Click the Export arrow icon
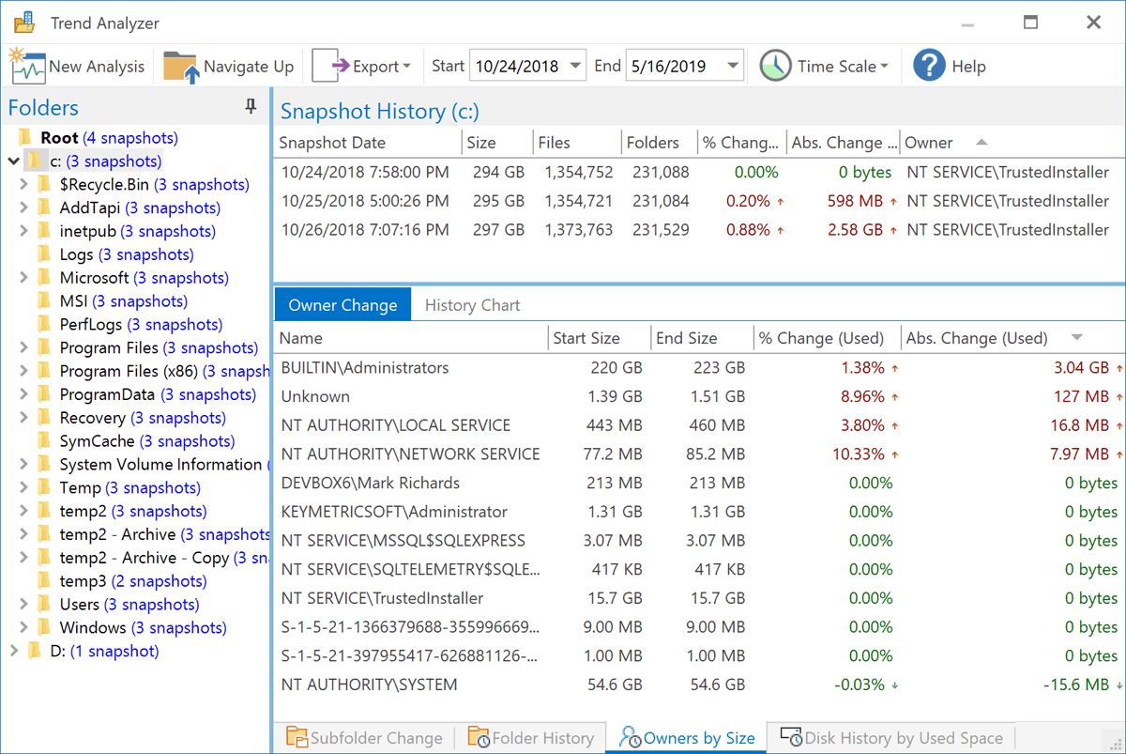Image resolution: width=1126 pixels, height=754 pixels. tap(330, 66)
